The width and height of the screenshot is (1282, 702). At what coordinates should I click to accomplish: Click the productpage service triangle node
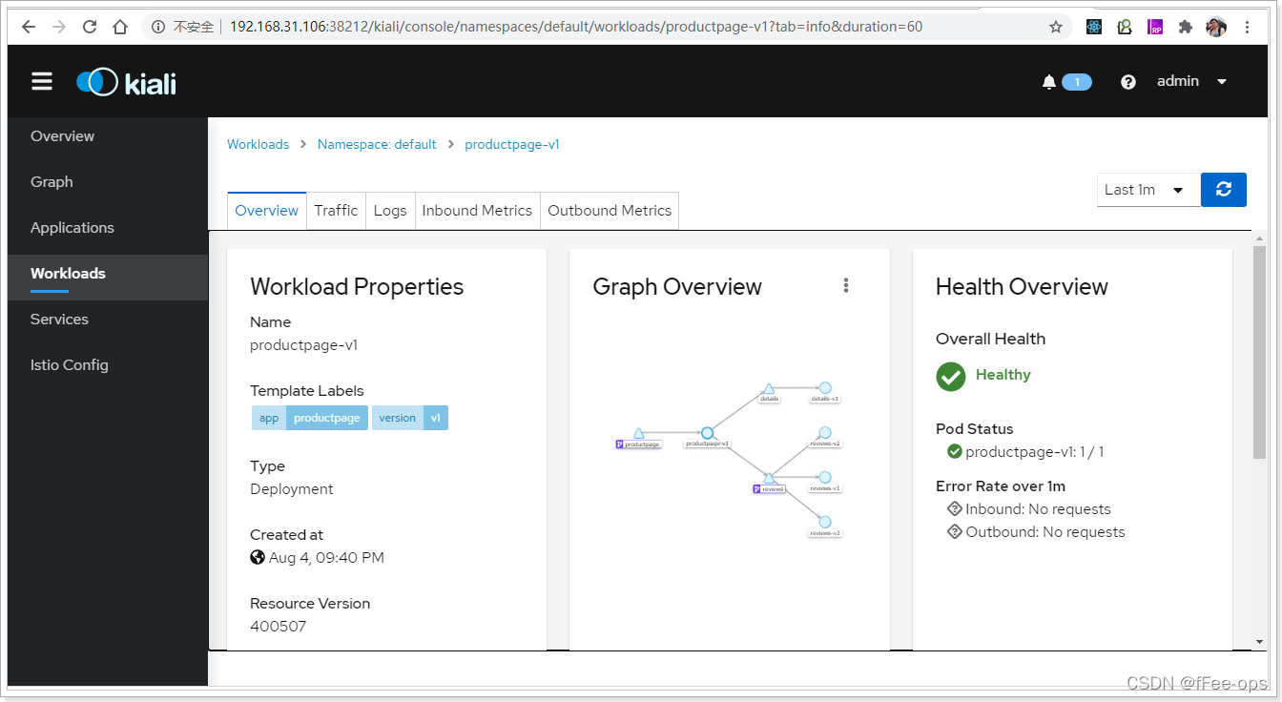pyautogui.click(x=639, y=433)
